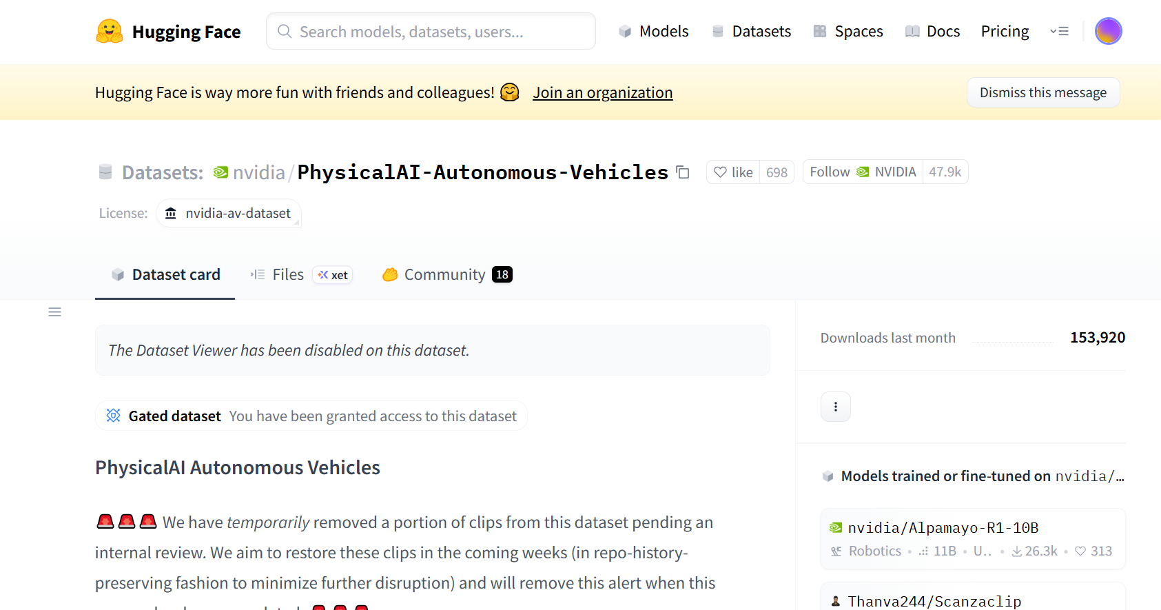Click the nvidia organization logo in title
This screenshot has width=1161, height=610.
(x=220, y=172)
